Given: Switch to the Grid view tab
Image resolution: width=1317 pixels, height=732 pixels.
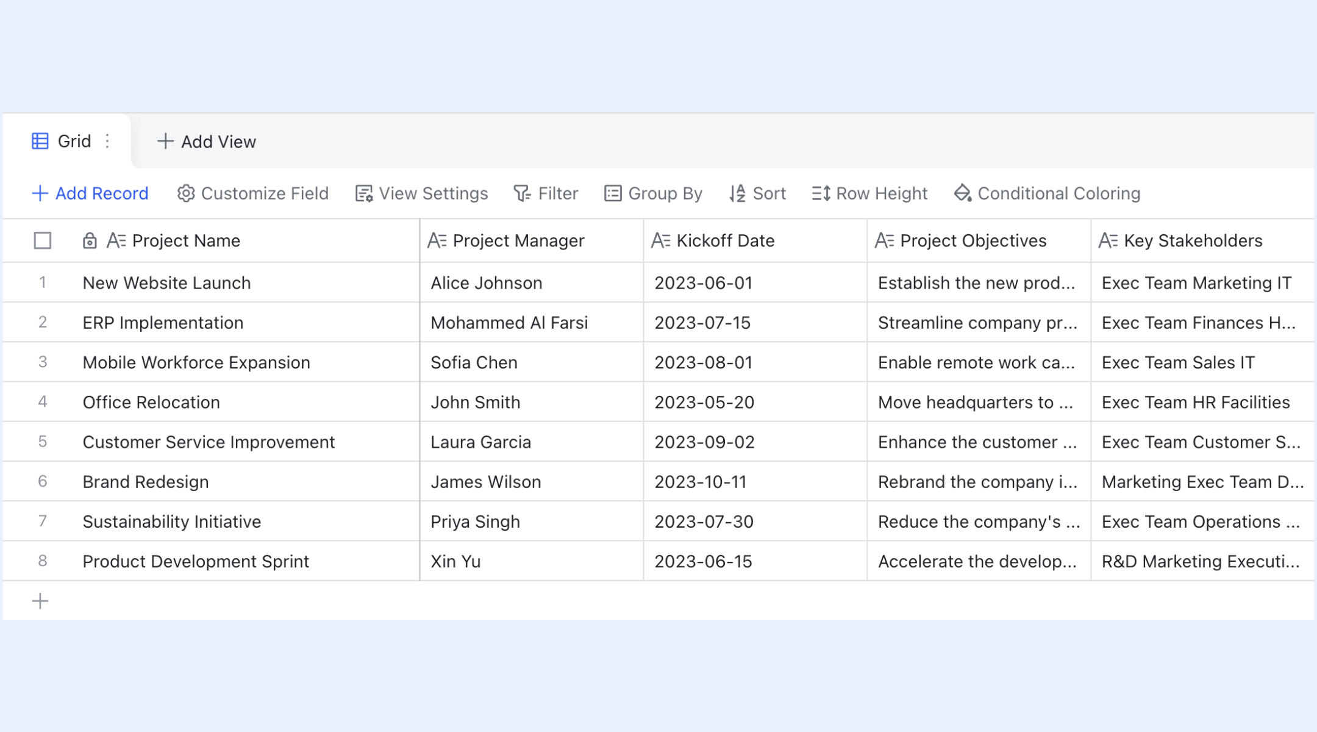Looking at the screenshot, I should coord(67,142).
